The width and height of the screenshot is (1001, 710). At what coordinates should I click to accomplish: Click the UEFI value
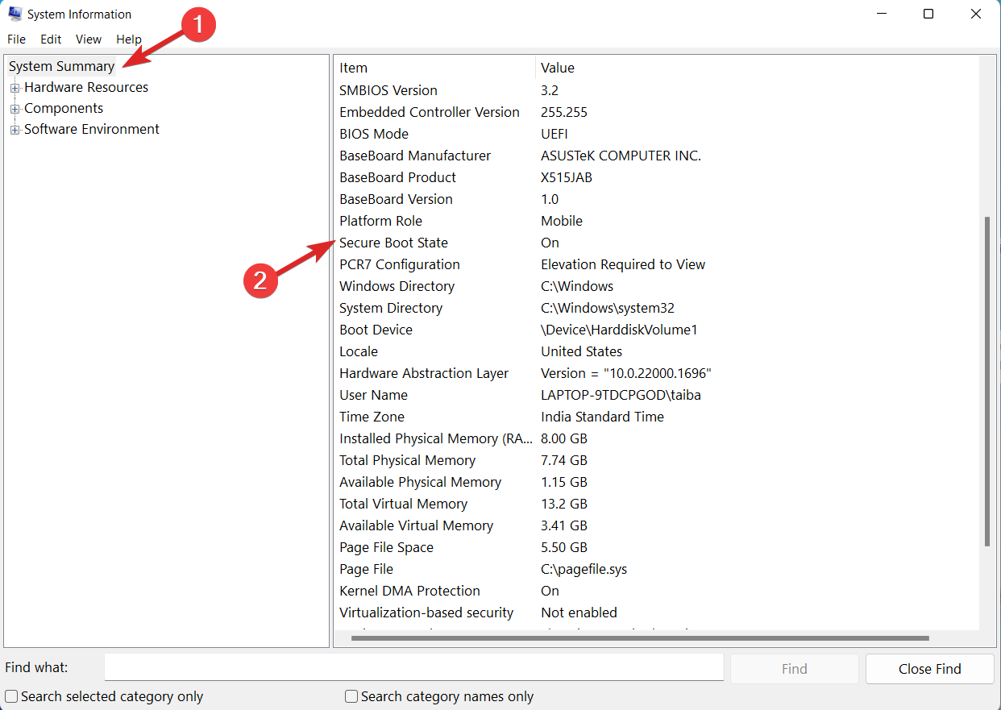pos(554,134)
